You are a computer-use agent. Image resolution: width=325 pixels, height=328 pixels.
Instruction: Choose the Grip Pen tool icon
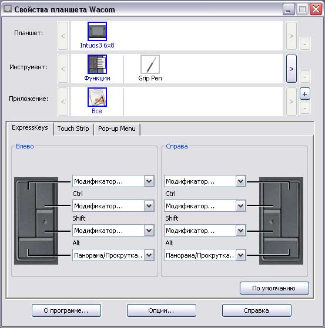coord(150,64)
